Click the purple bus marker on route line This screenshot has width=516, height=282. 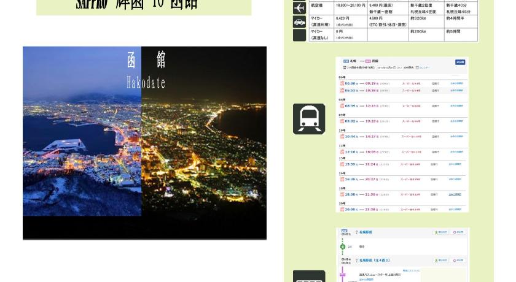[x=342, y=274]
